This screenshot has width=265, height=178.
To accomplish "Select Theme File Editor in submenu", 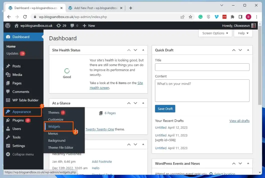I will [x=60, y=147].
